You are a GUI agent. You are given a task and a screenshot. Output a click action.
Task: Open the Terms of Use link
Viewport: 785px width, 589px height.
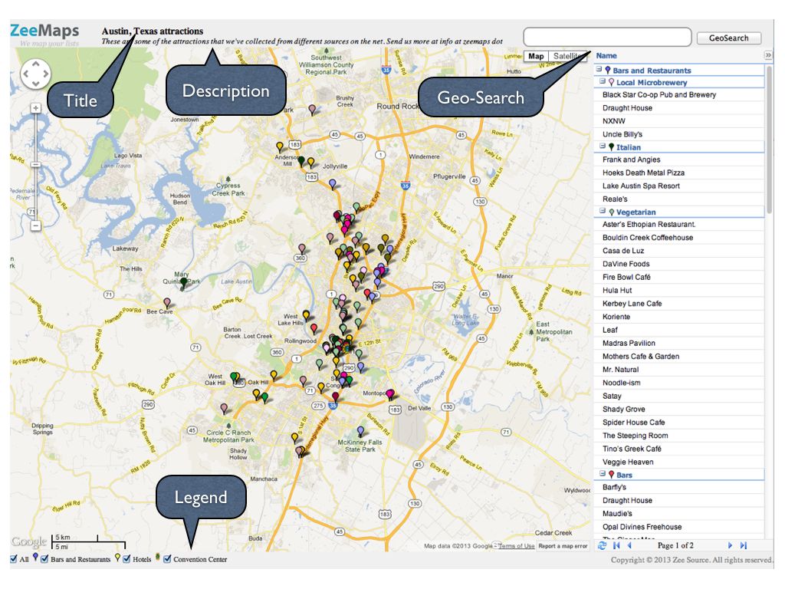coord(516,546)
